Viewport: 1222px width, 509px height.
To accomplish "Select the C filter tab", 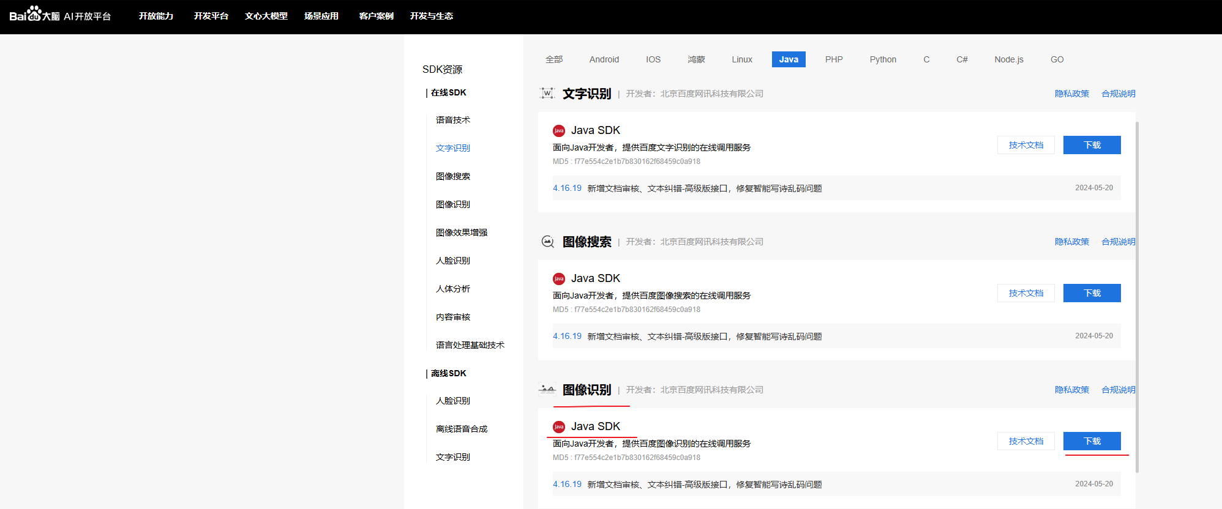I will click(x=926, y=59).
